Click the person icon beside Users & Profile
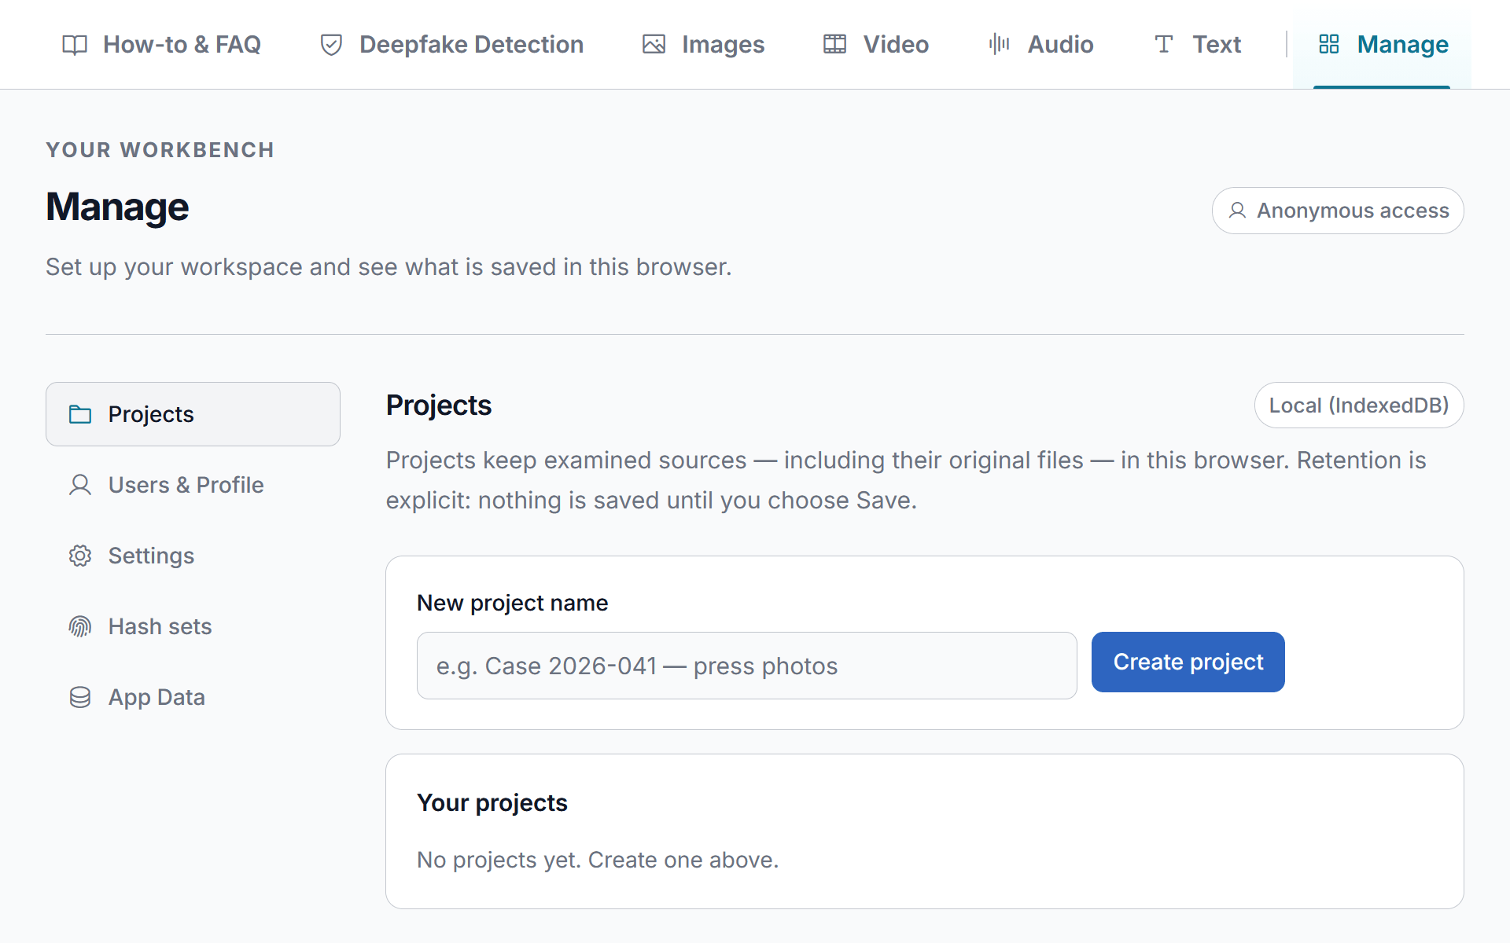The height and width of the screenshot is (943, 1510). (80, 485)
